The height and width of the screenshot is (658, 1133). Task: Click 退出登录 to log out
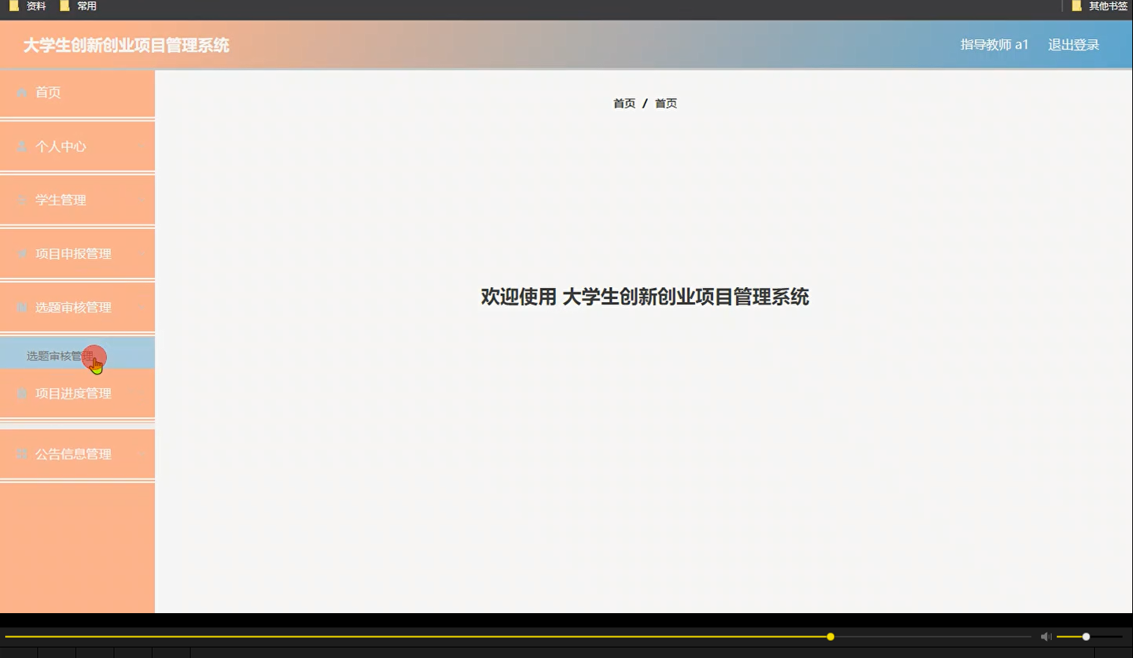click(x=1074, y=44)
